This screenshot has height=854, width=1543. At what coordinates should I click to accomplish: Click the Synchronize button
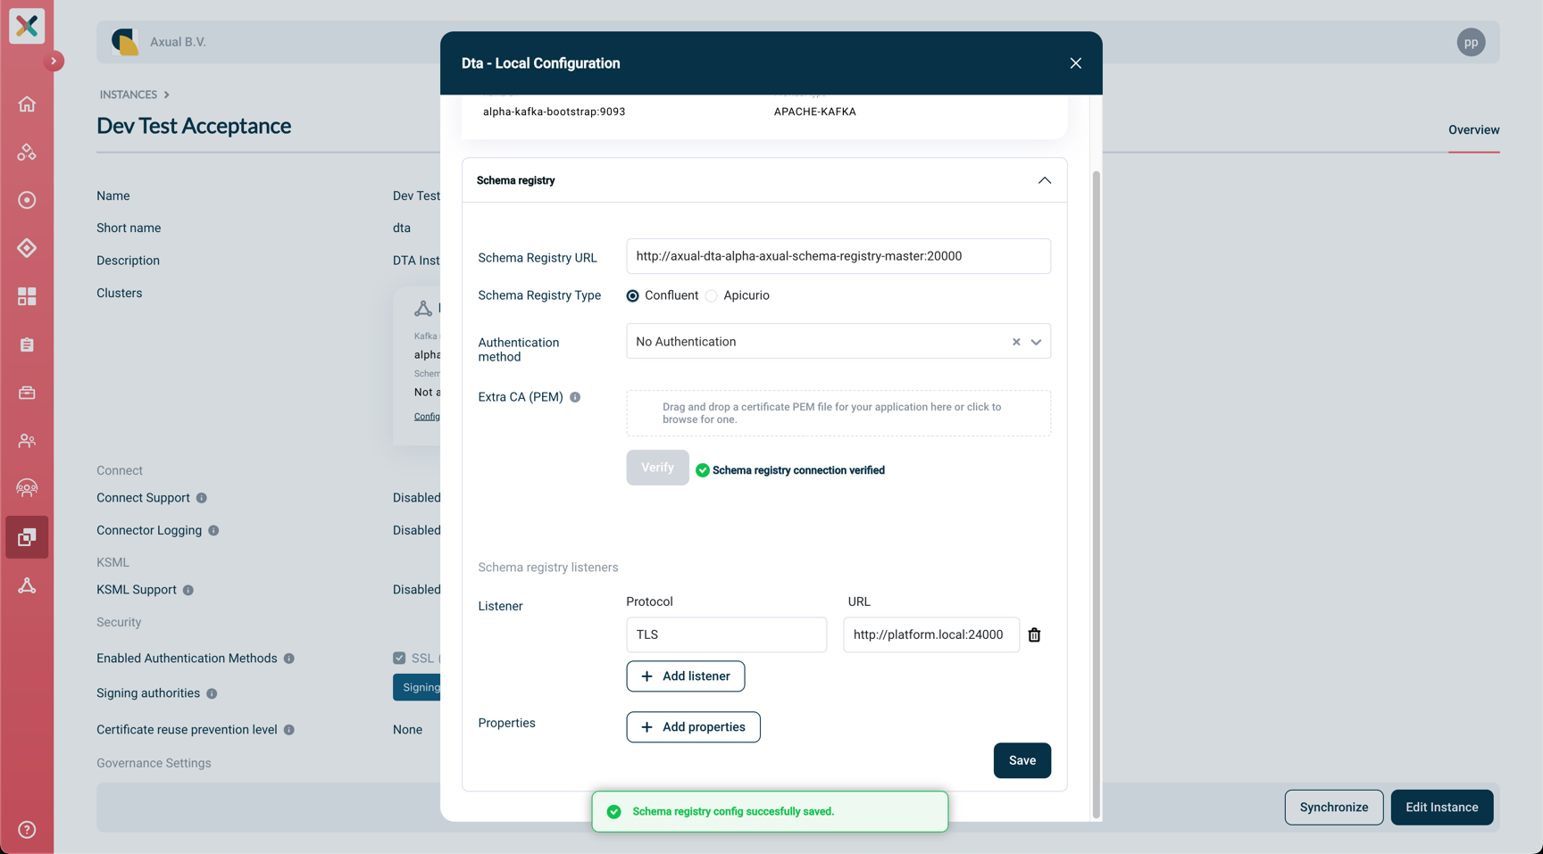point(1334,808)
